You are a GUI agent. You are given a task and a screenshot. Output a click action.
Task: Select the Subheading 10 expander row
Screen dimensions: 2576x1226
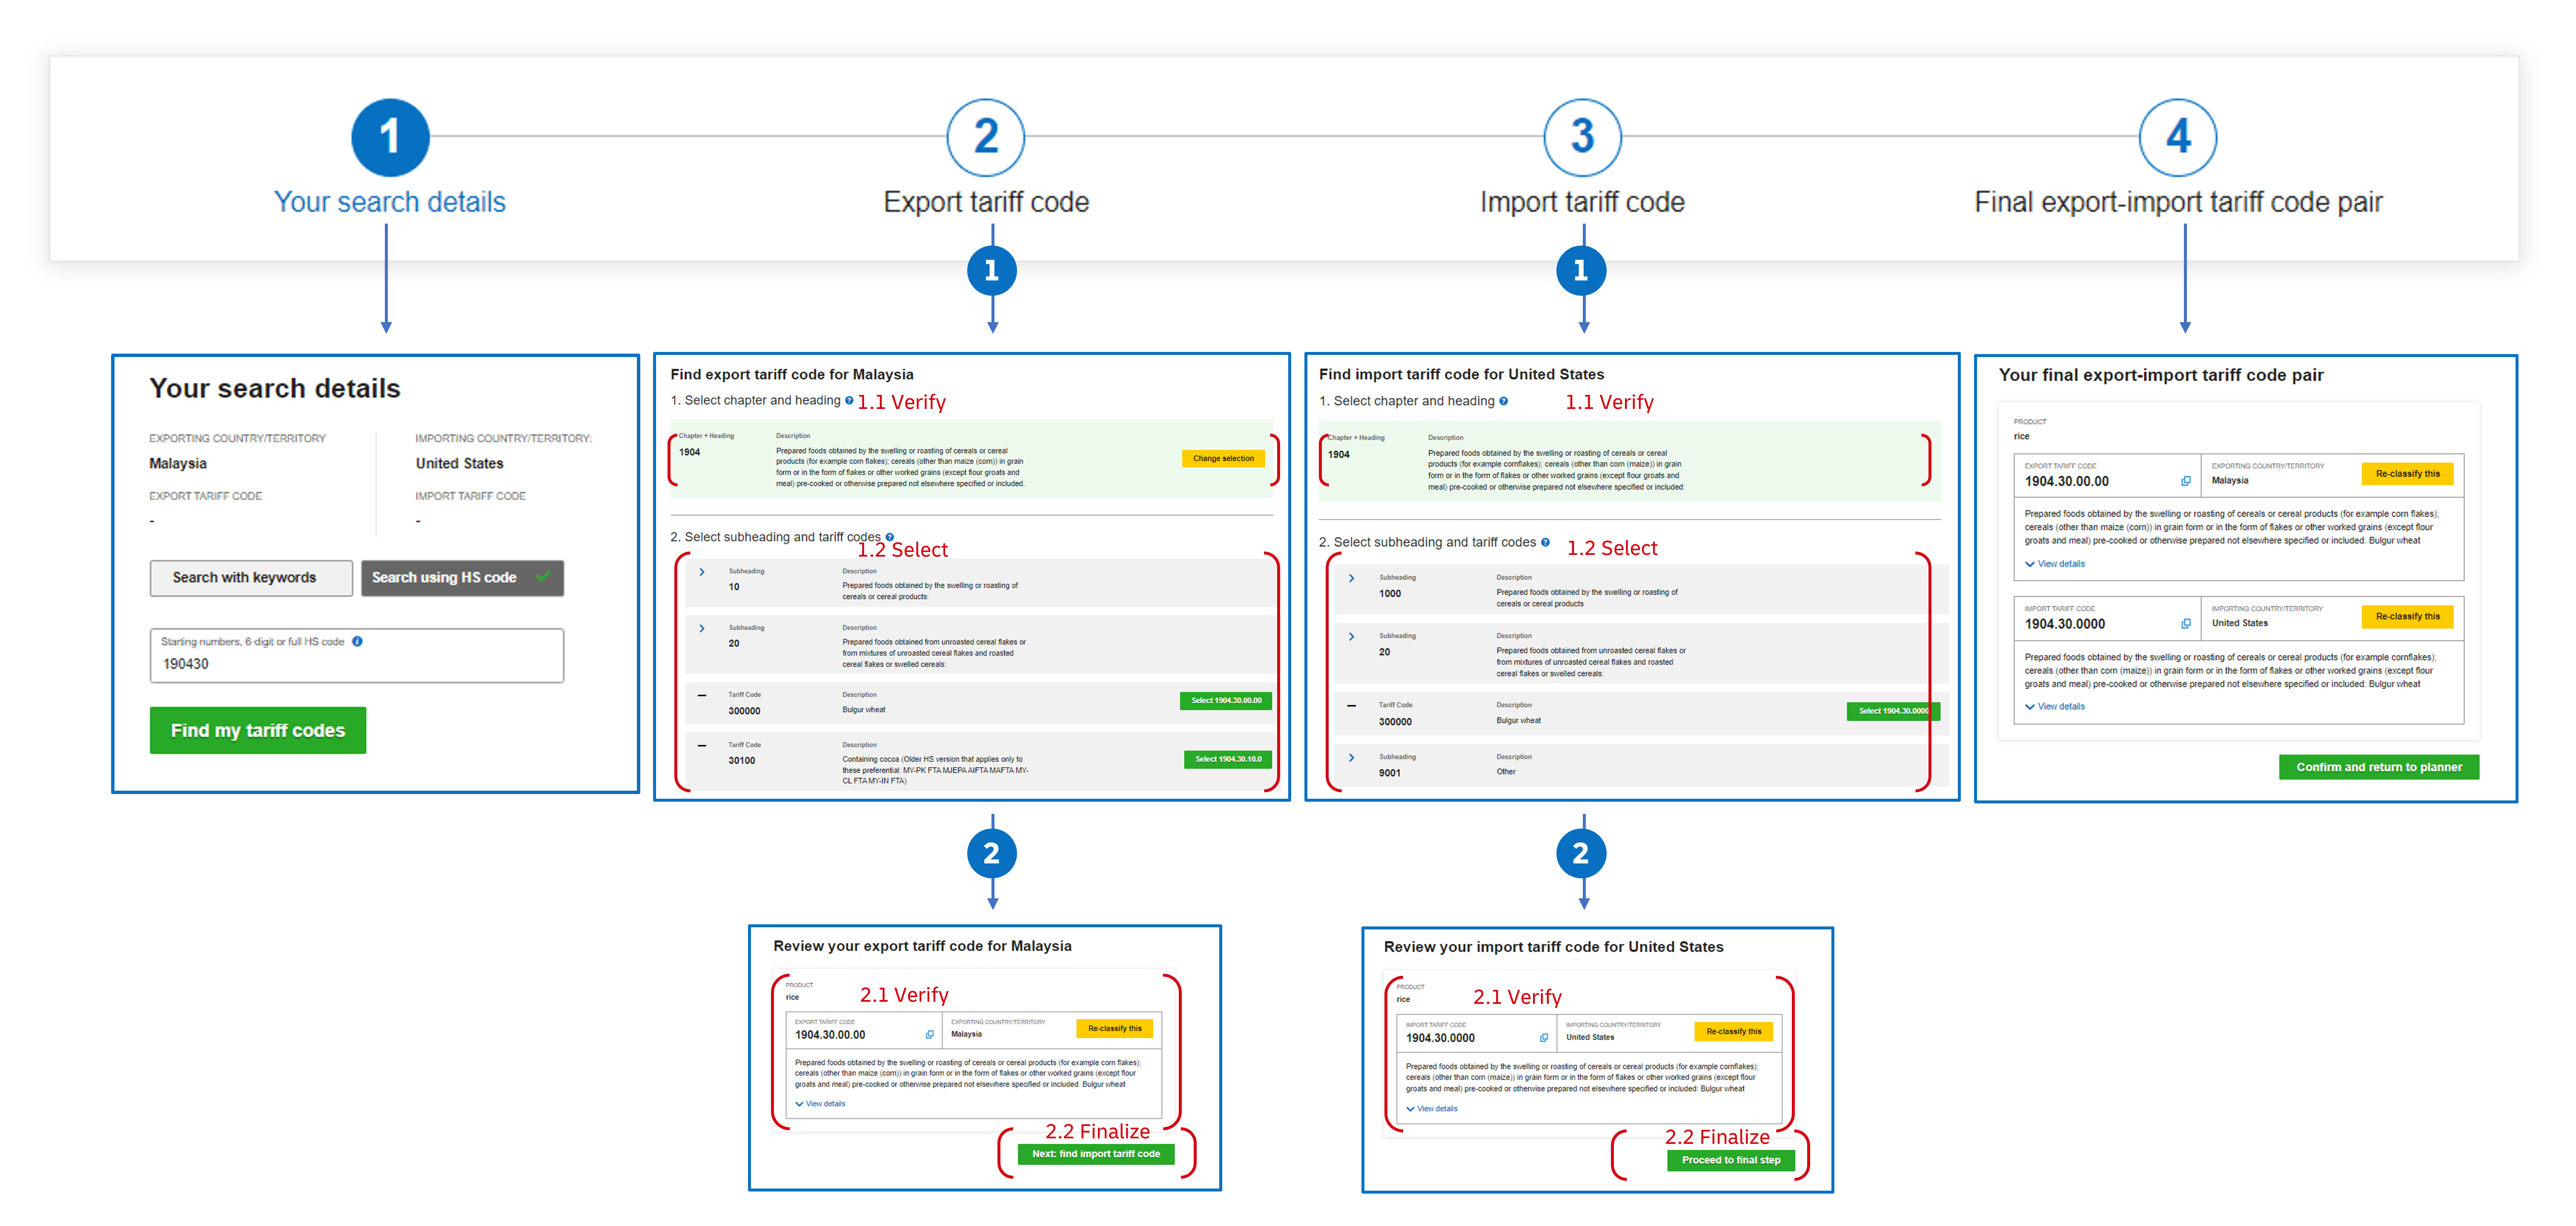click(x=706, y=588)
